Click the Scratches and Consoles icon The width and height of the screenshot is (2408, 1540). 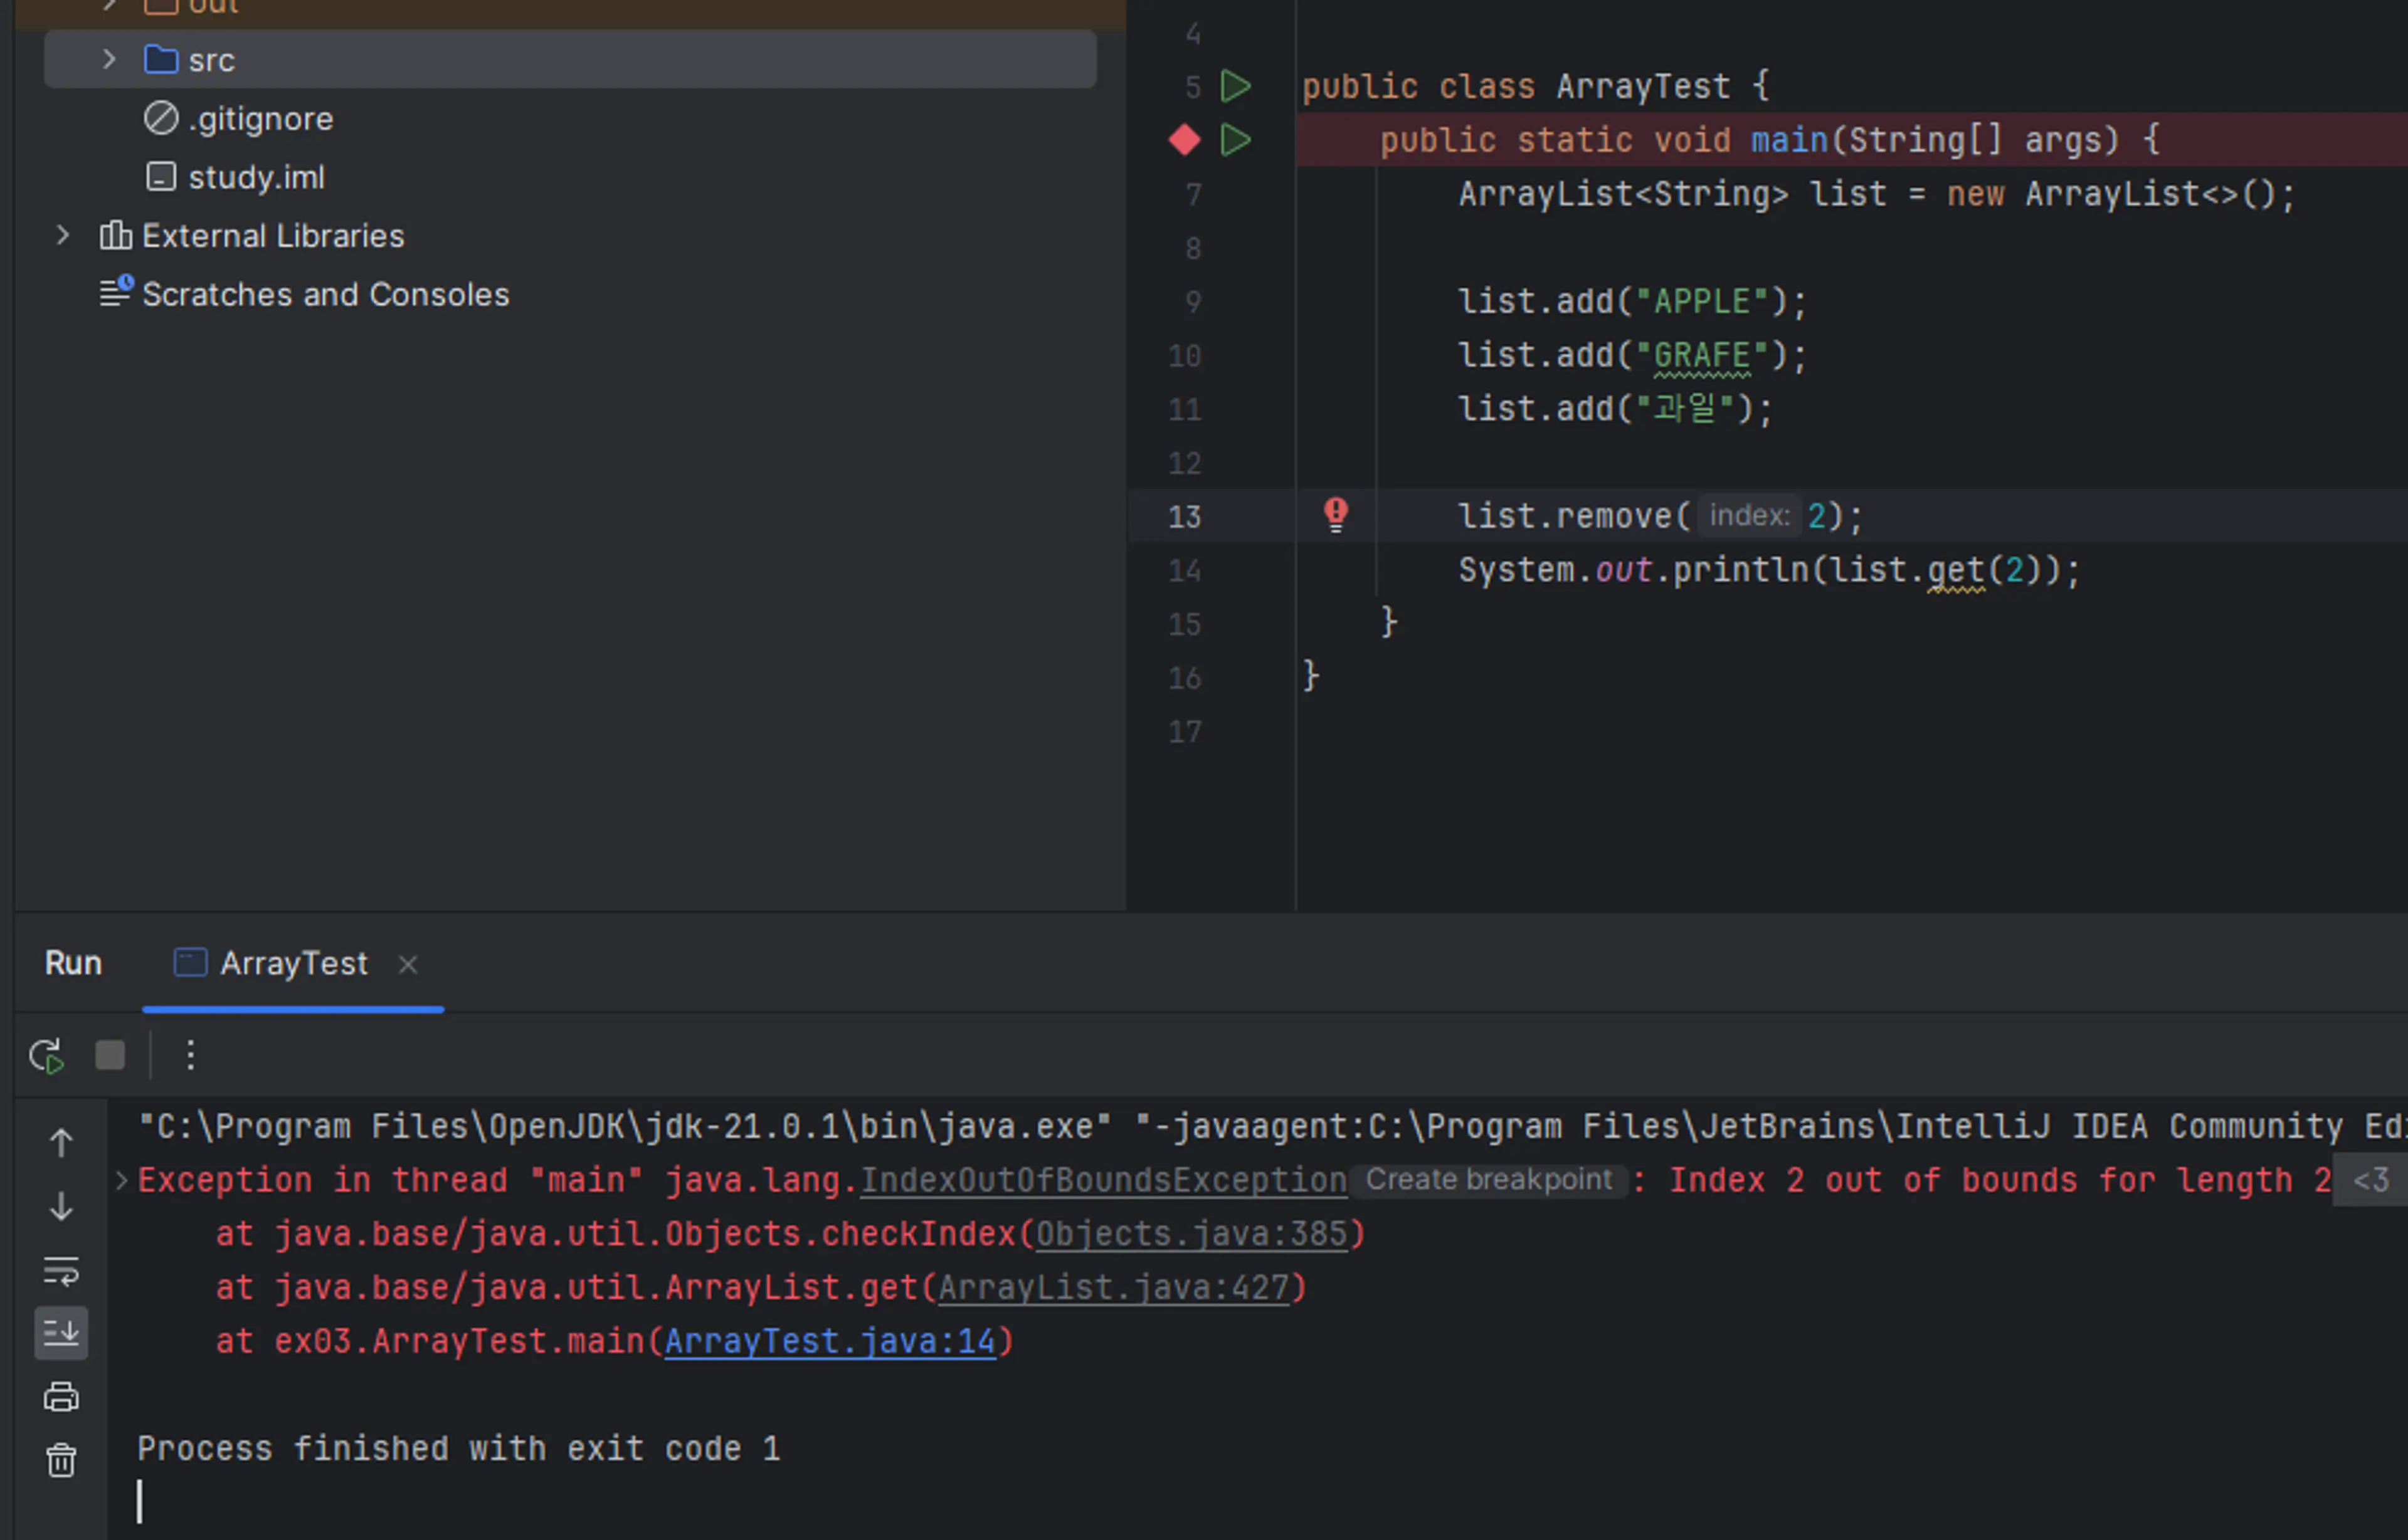116,292
